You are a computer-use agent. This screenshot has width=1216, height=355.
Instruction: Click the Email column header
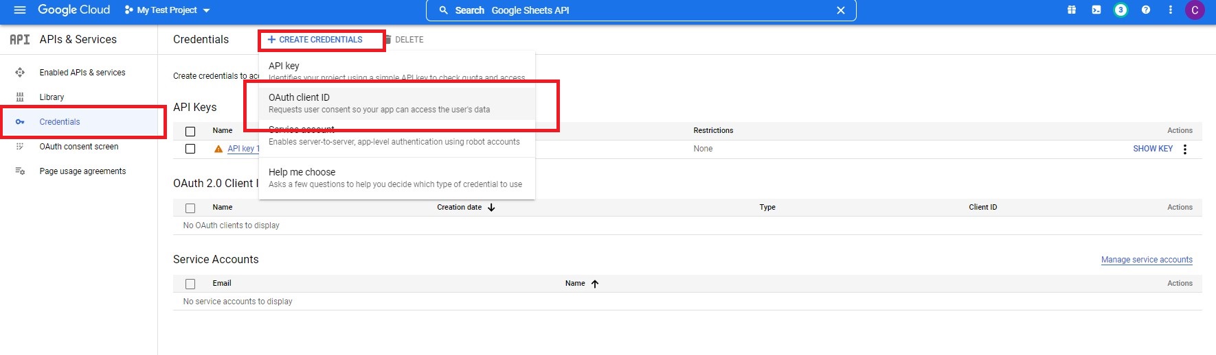tap(222, 283)
